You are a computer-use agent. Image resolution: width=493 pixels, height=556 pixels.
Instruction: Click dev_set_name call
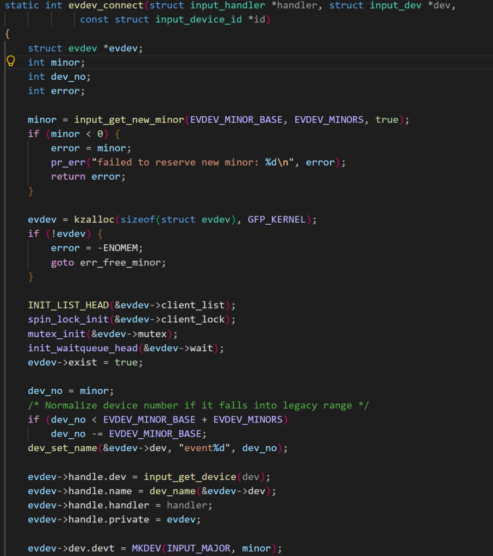[63, 448]
